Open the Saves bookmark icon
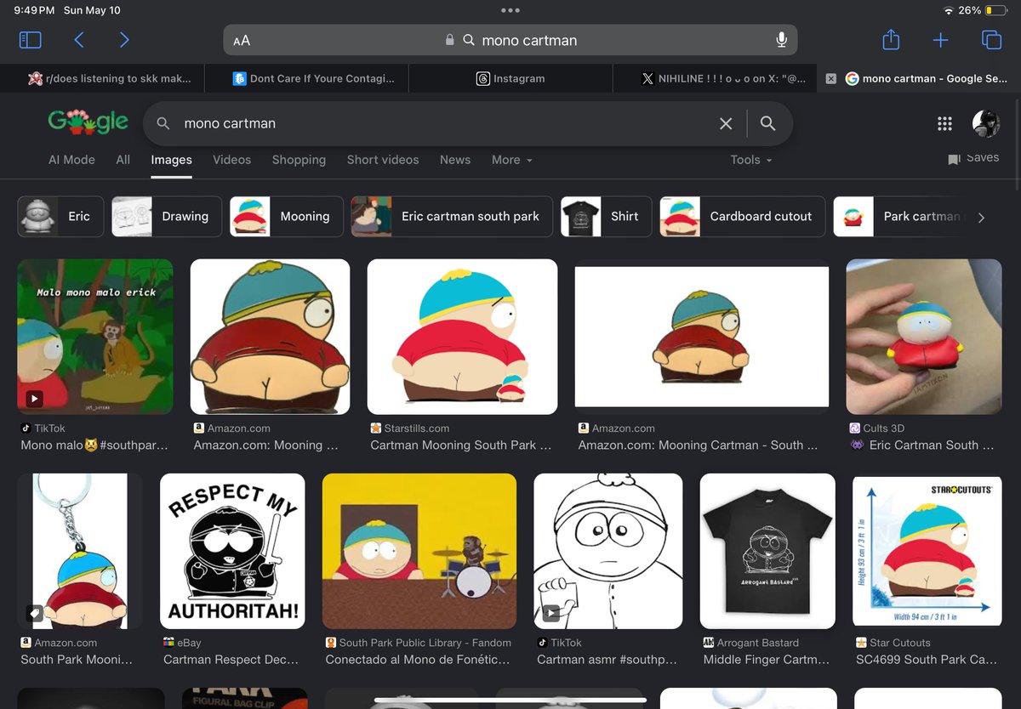The height and width of the screenshot is (709, 1021). [x=973, y=159]
